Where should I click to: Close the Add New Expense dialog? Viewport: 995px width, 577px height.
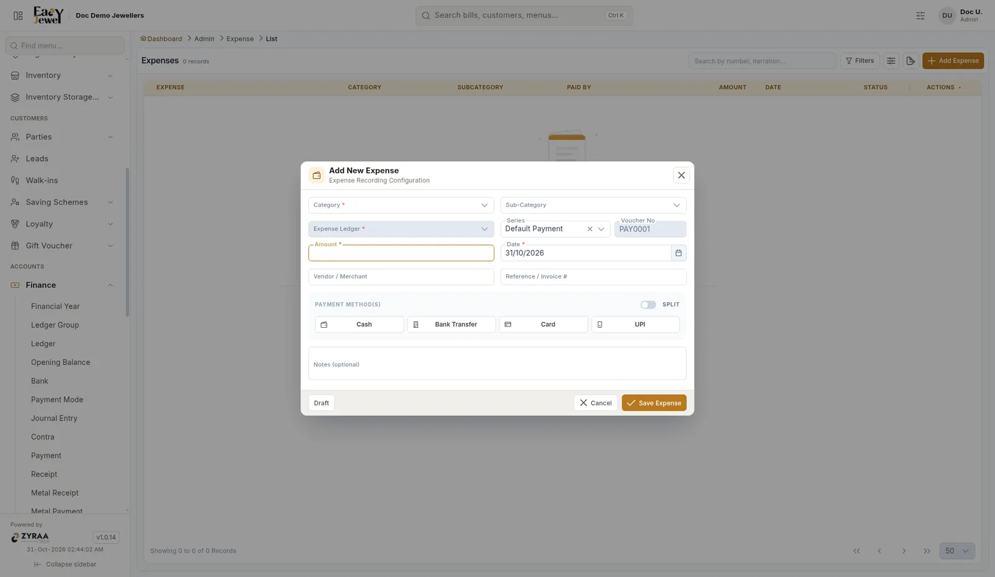[x=682, y=175]
